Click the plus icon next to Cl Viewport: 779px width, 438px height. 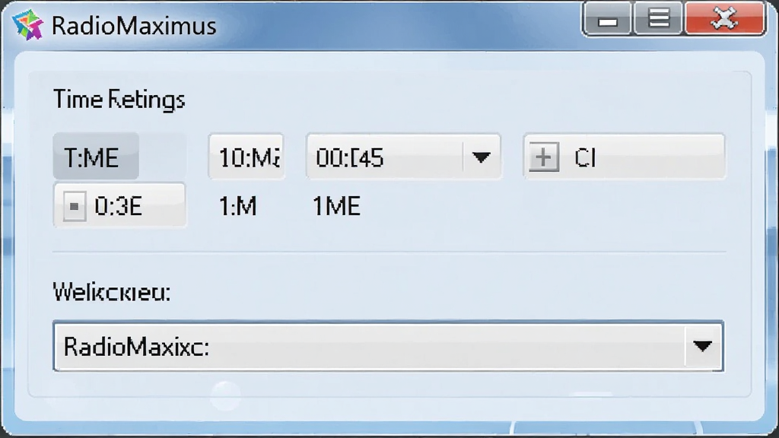coord(543,157)
